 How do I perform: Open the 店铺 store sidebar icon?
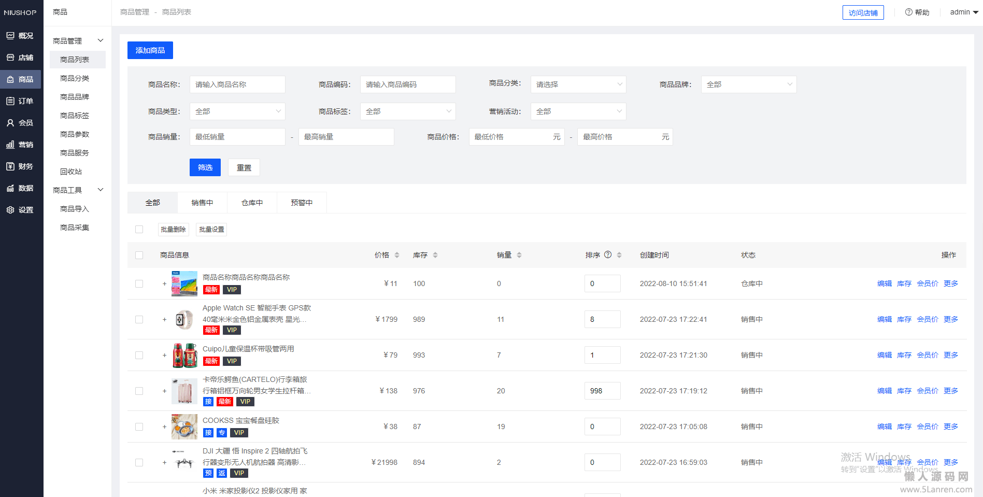(x=10, y=58)
